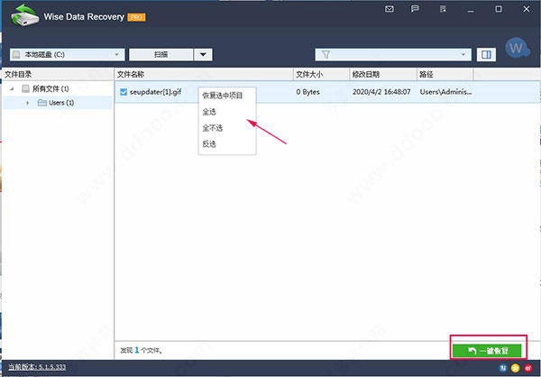This screenshot has height=377, width=541.
Task: Click the green 一键恢复 button
Action: pyautogui.click(x=487, y=351)
